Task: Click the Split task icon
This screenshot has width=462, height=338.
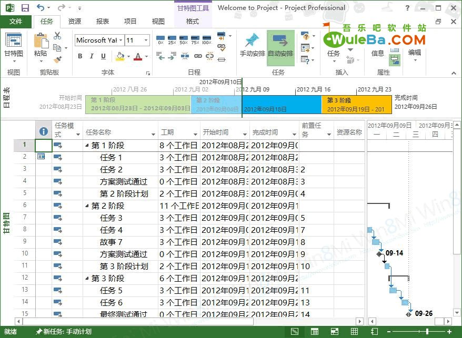Action: point(185,56)
